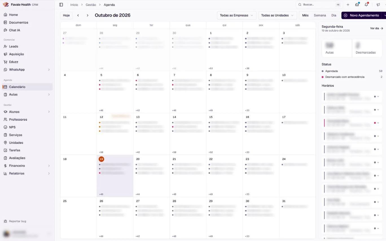
Task: Open the inbox tray icon
Action: point(357,5)
